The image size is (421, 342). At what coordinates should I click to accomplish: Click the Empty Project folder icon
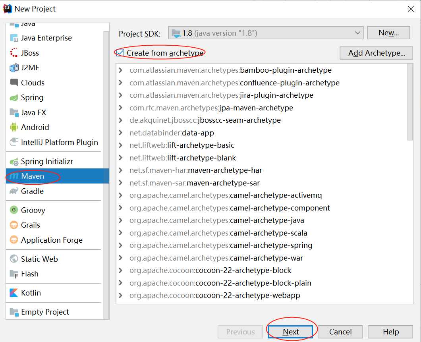click(14, 312)
